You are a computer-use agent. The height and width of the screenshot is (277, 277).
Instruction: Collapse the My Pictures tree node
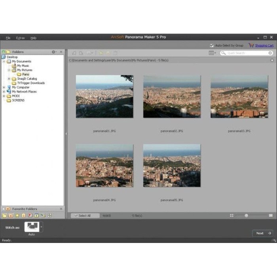click(x=9, y=70)
